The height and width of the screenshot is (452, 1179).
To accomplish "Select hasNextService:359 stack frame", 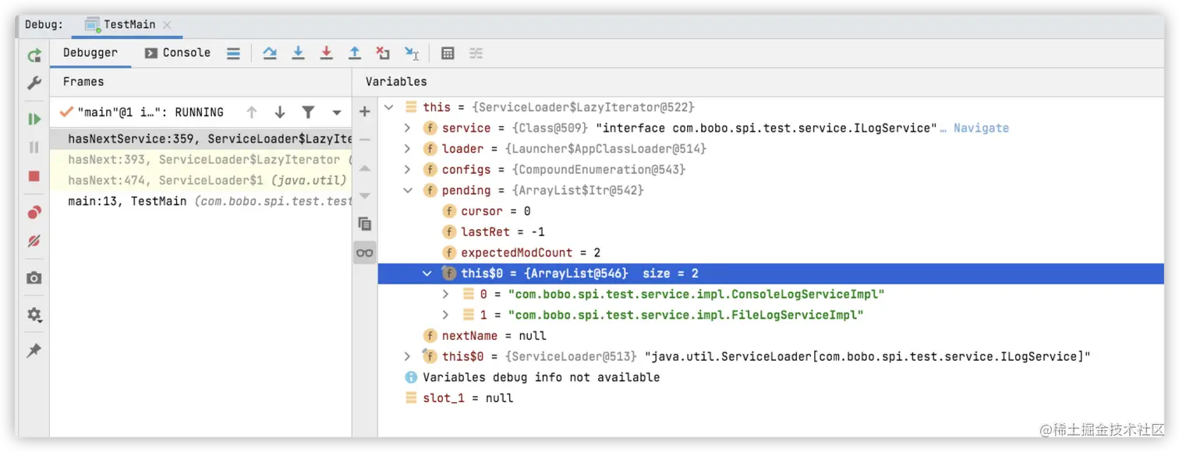I will [x=201, y=139].
